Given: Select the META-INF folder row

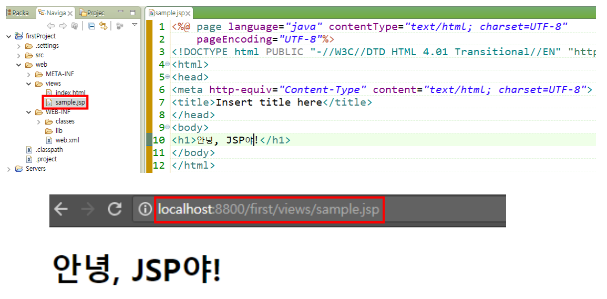Looking at the screenshot, I should pos(59,74).
